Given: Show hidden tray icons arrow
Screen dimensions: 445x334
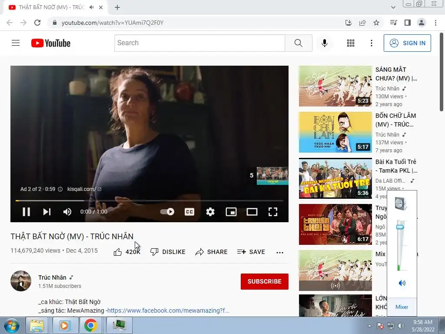Looking at the screenshot, I should pos(369,326).
